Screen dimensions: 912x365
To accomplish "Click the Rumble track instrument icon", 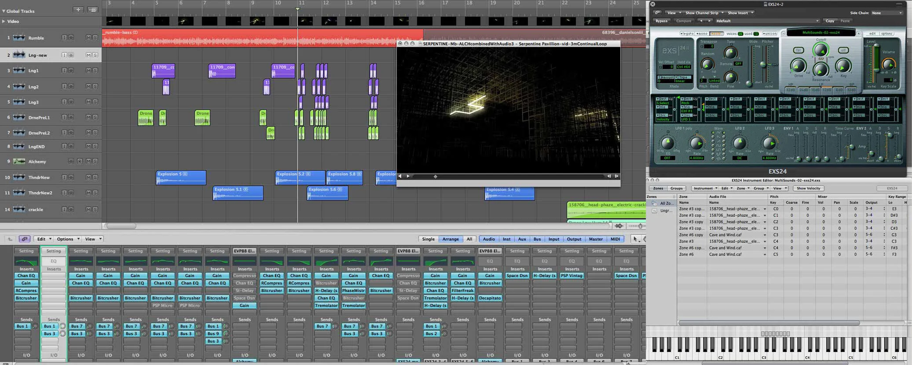I will pyautogui.click(x=19, y=38).
